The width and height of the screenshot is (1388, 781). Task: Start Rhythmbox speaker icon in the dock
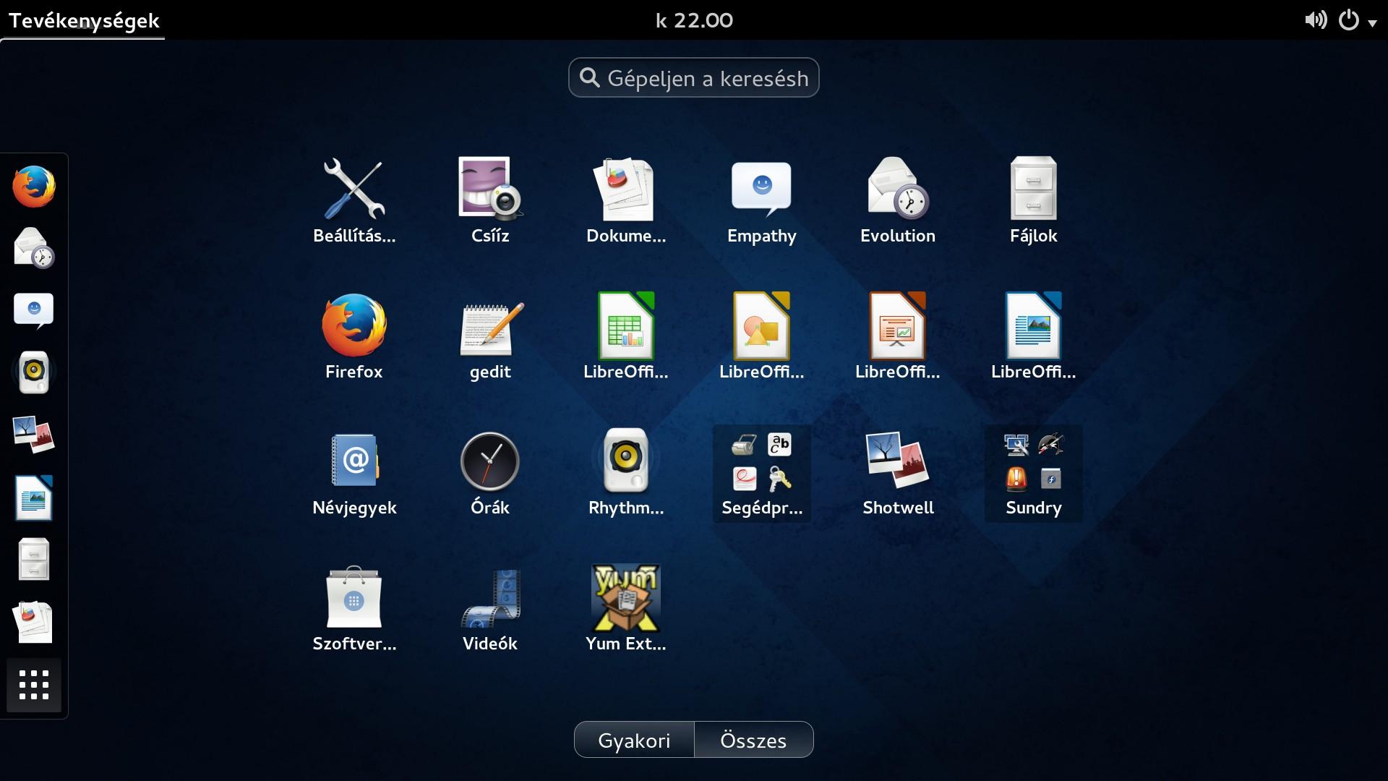click(34, 372)
